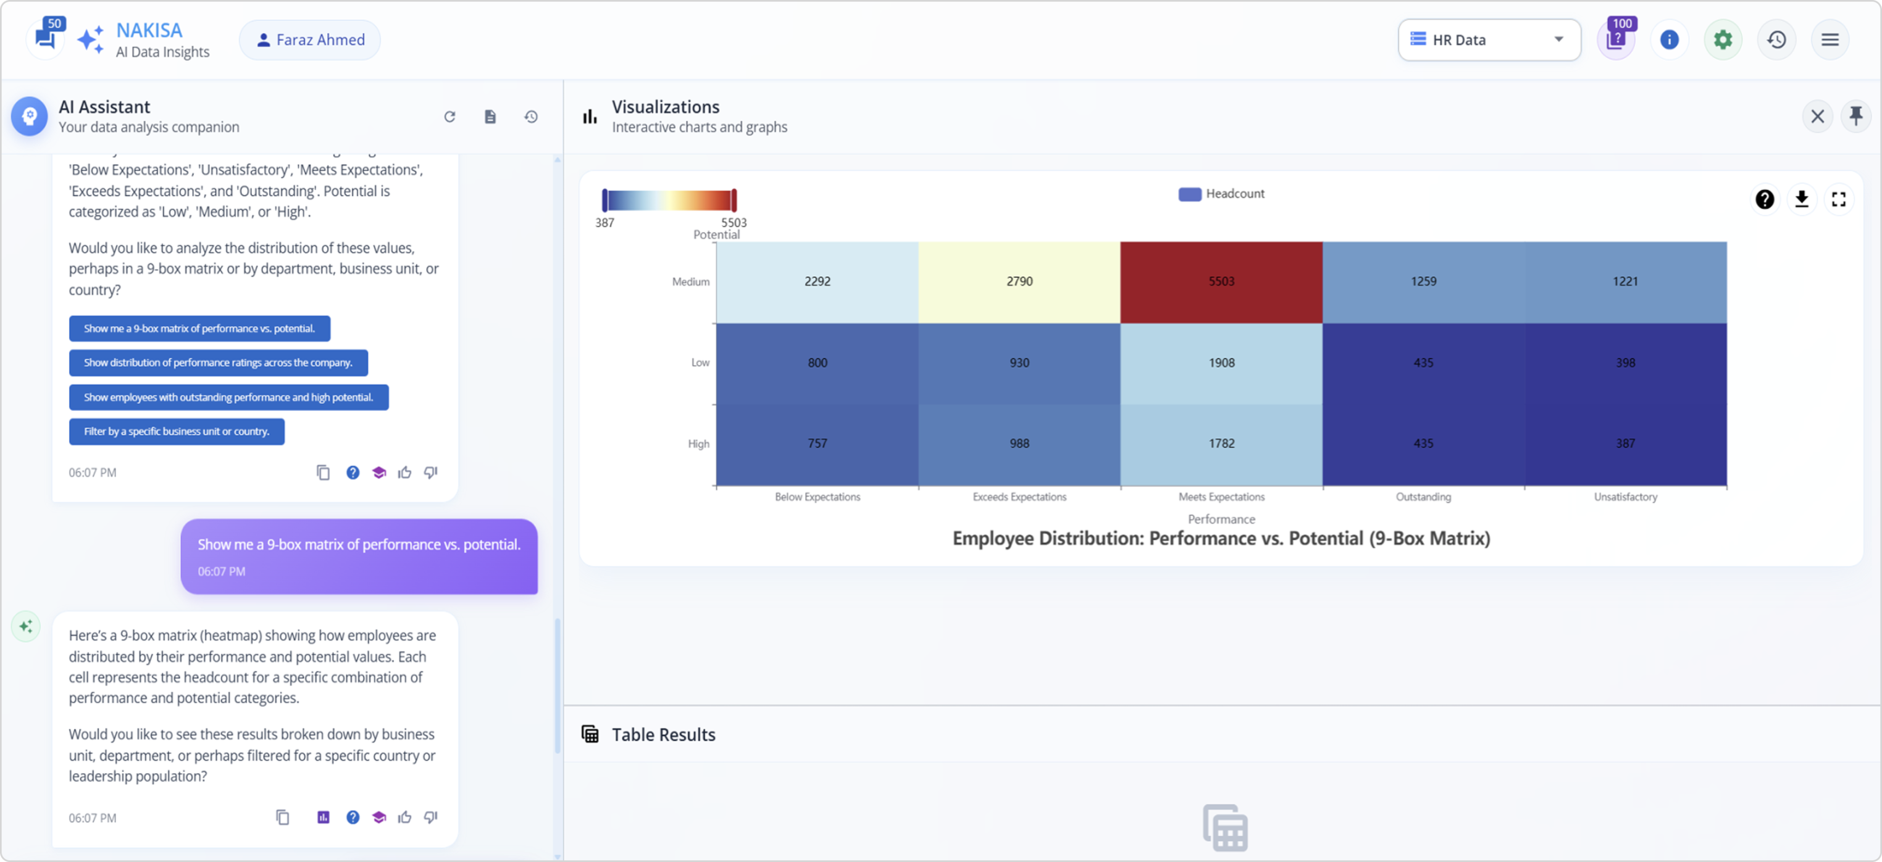
Task: Click 'Show distribution of performance ratings' suggestion
Action: [x=218, y=363]
